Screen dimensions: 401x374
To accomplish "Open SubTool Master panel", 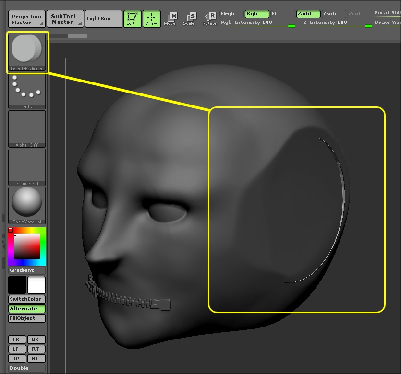I will click(65, 19).
